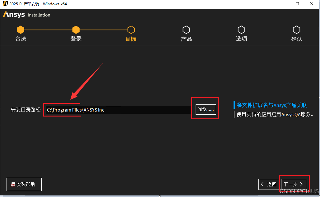Go to next step with 下一步
This screenshot has width=320, height=197.
coord(294,184)
